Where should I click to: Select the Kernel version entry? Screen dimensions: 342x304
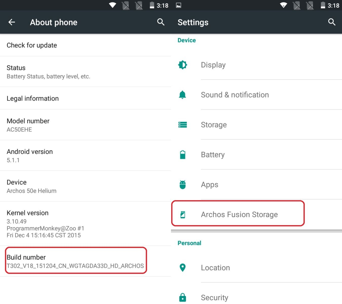click(x=45, y=223)
